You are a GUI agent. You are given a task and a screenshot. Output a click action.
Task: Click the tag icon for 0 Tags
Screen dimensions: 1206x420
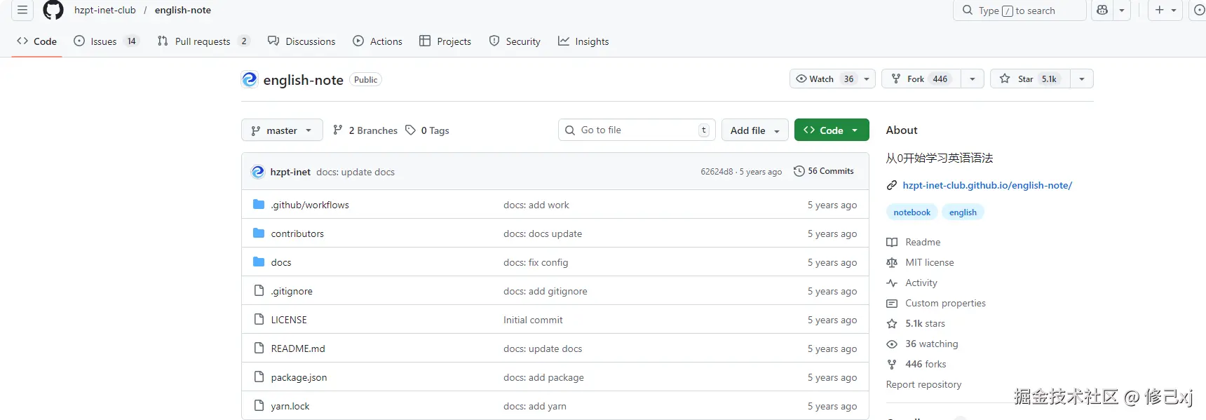pyautogui.click(x=411, y=130)
